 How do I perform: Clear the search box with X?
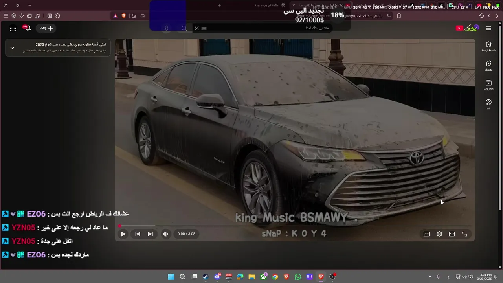(196, 28)
